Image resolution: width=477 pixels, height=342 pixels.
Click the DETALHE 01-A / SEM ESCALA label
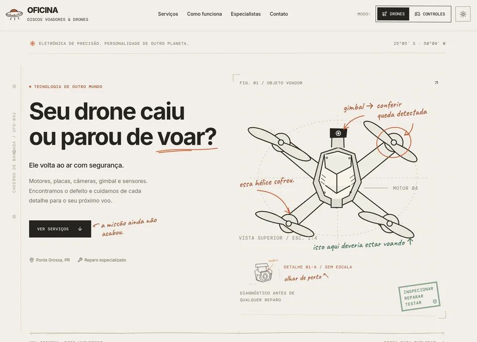(x=318, y=267)
